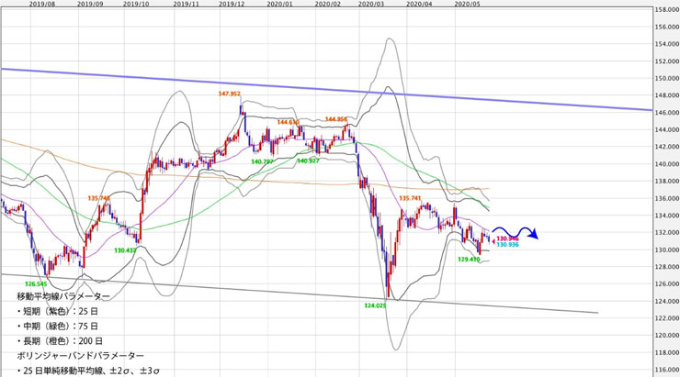
Task: Click the 147.952 high price label
Action: [230, 94]
